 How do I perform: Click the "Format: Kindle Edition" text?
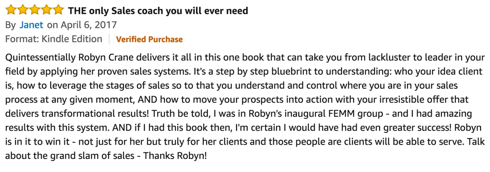click(x=53, y=39)
